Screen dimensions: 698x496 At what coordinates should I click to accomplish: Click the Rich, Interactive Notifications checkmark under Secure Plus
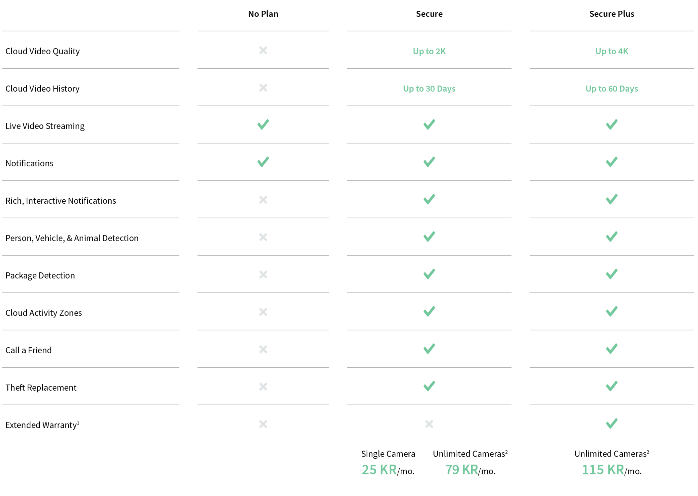[611, 199]
